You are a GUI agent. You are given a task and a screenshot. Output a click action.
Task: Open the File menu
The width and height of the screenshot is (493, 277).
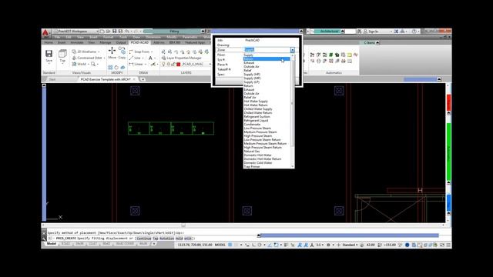pos(57,37)
